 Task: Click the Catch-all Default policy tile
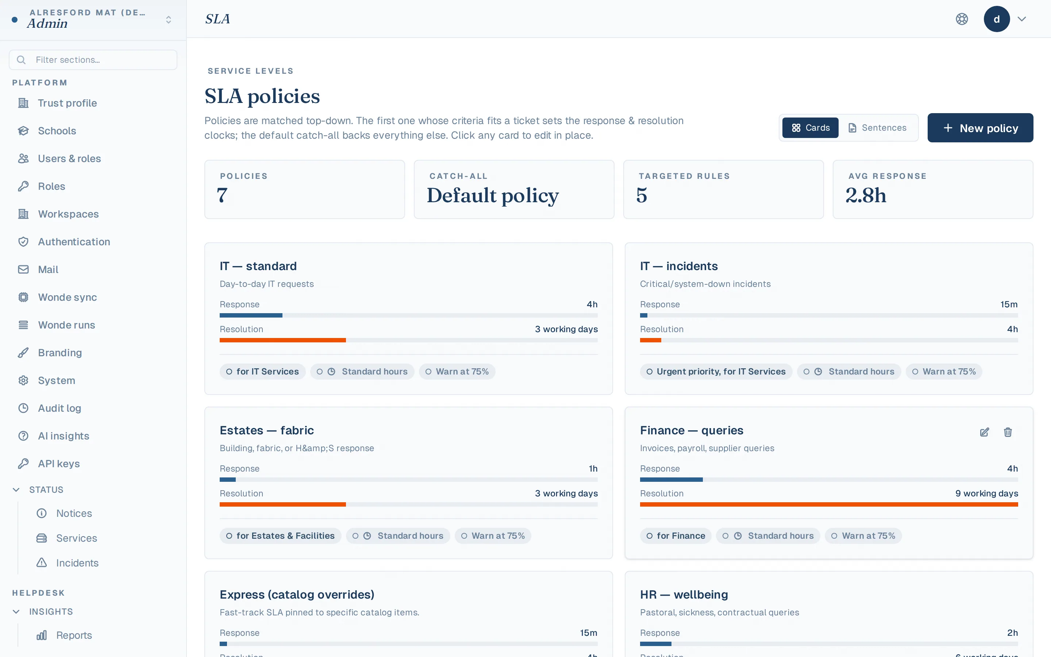(x=514, y=189)
